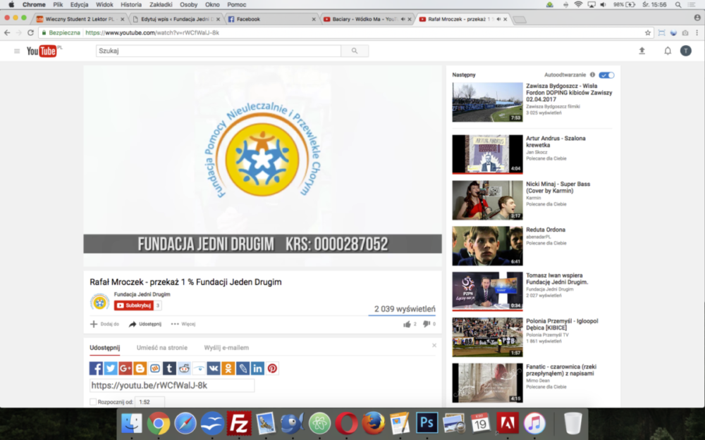705x440 pixels.
Task: Open Firefox from the dock
Action: pyautogui.click(x=373, y=423)
